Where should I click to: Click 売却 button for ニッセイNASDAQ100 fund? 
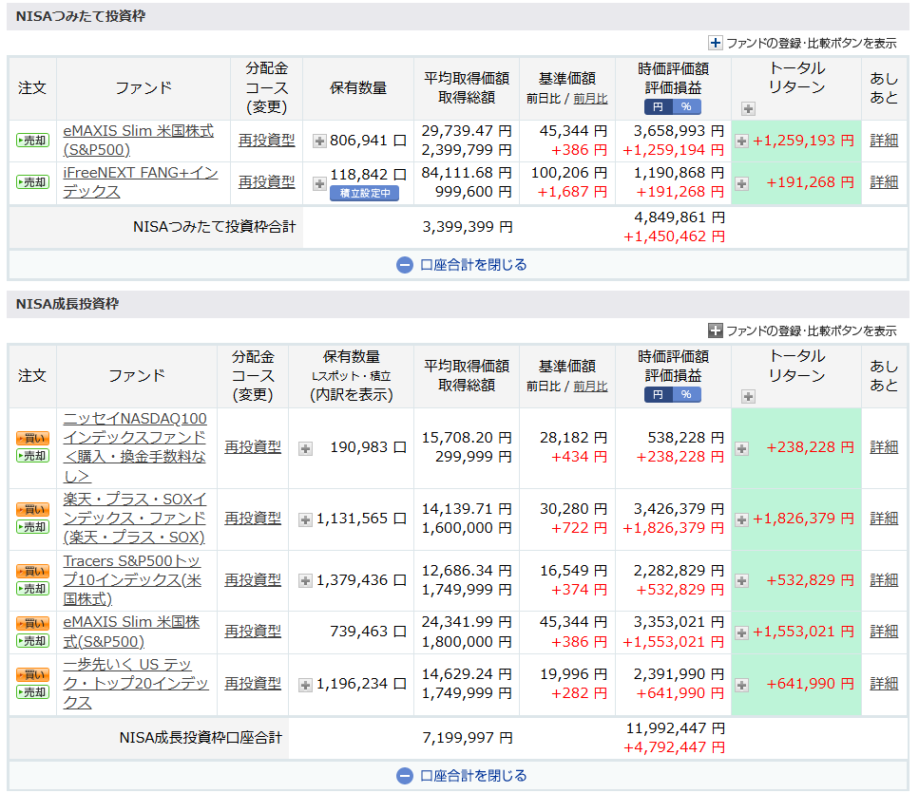coord(32,456)
